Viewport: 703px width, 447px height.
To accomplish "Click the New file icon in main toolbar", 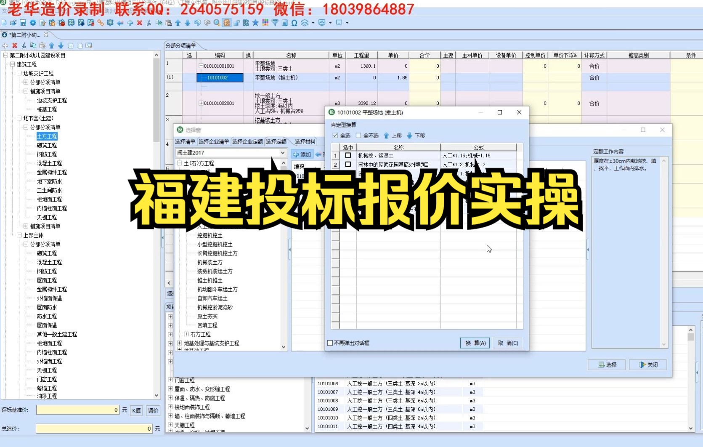I will pyautogui.click(x=4, y=23).
